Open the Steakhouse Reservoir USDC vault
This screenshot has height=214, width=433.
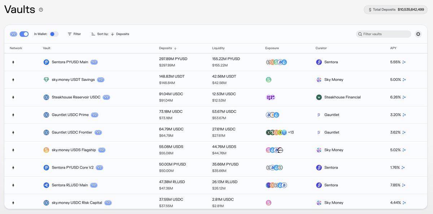76,97
